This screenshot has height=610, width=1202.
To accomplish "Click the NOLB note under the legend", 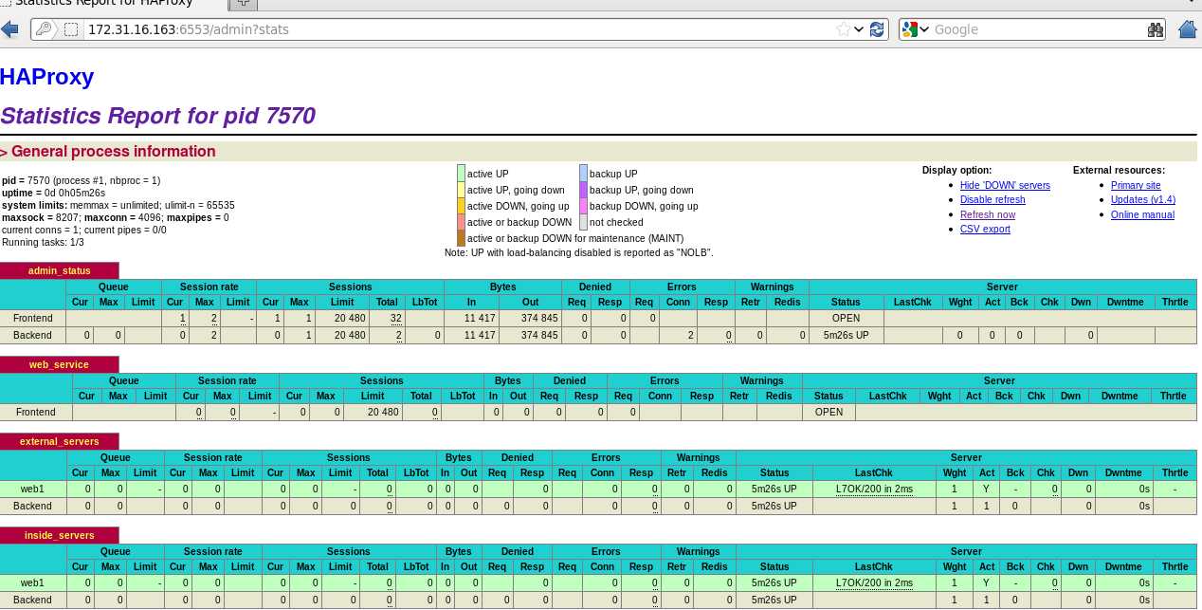I will pos(578,253).
